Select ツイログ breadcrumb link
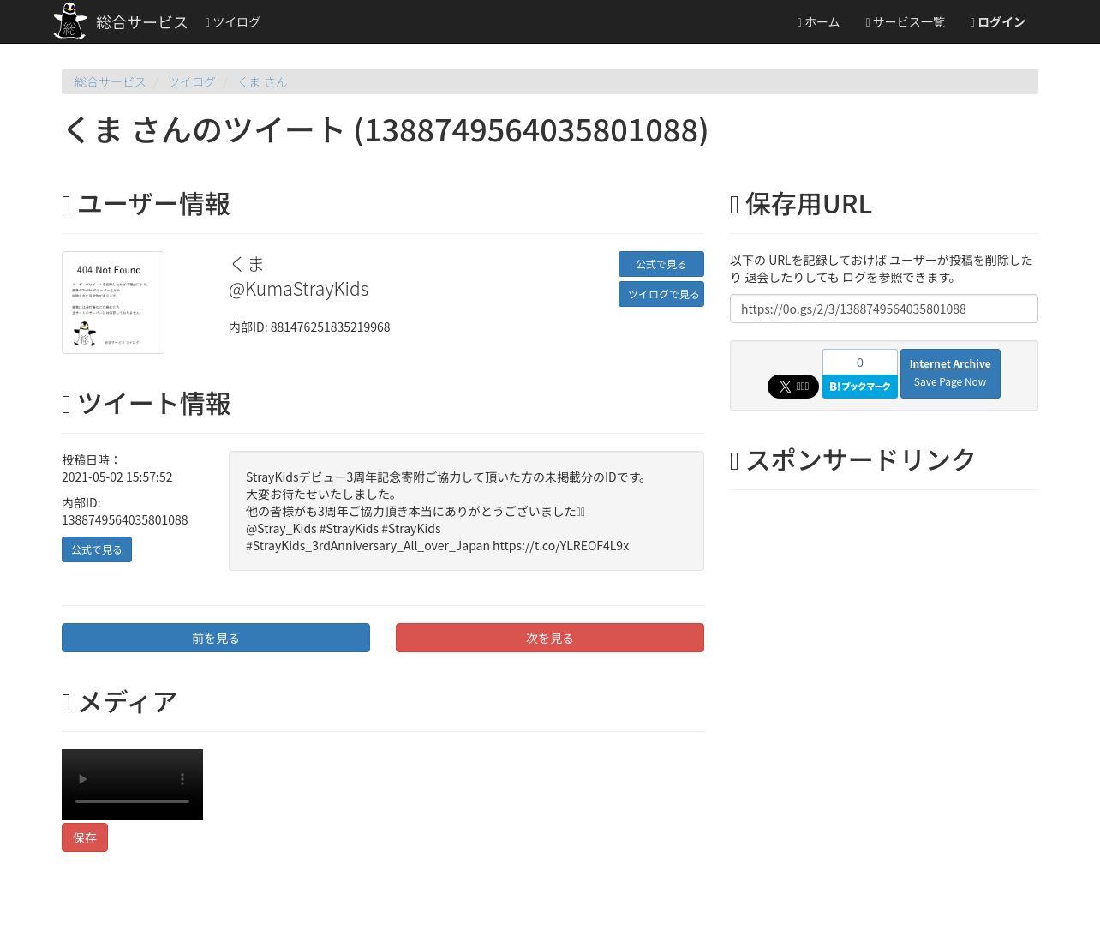1100x930 pixels. pos(191,81)
